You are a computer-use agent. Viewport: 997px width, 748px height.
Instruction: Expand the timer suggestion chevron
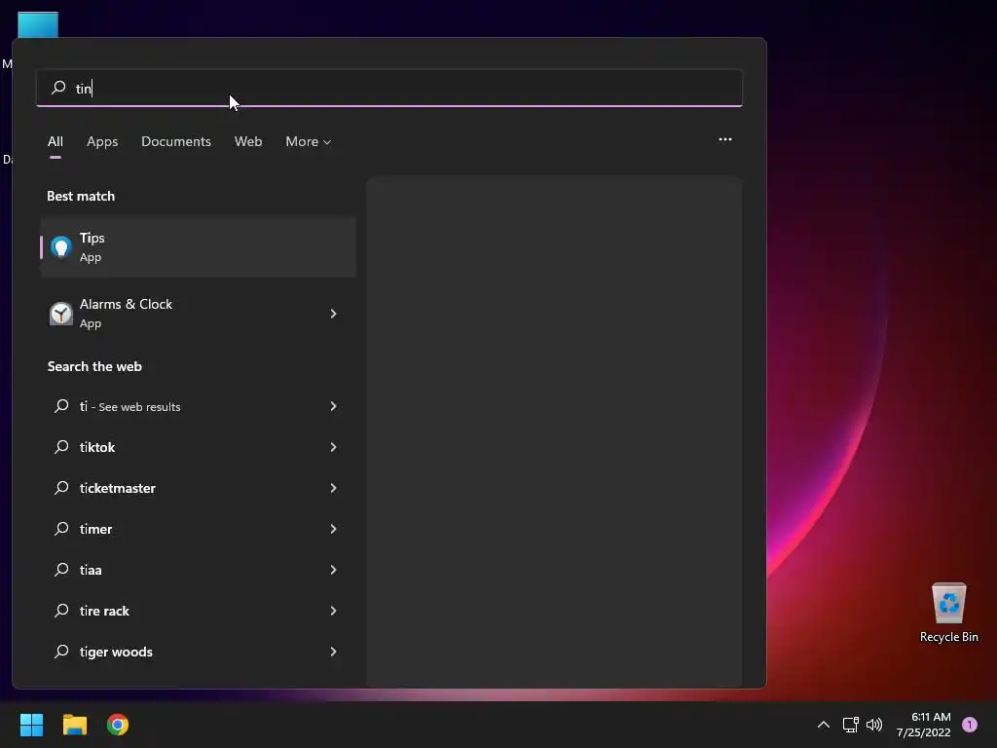[333, 529]
